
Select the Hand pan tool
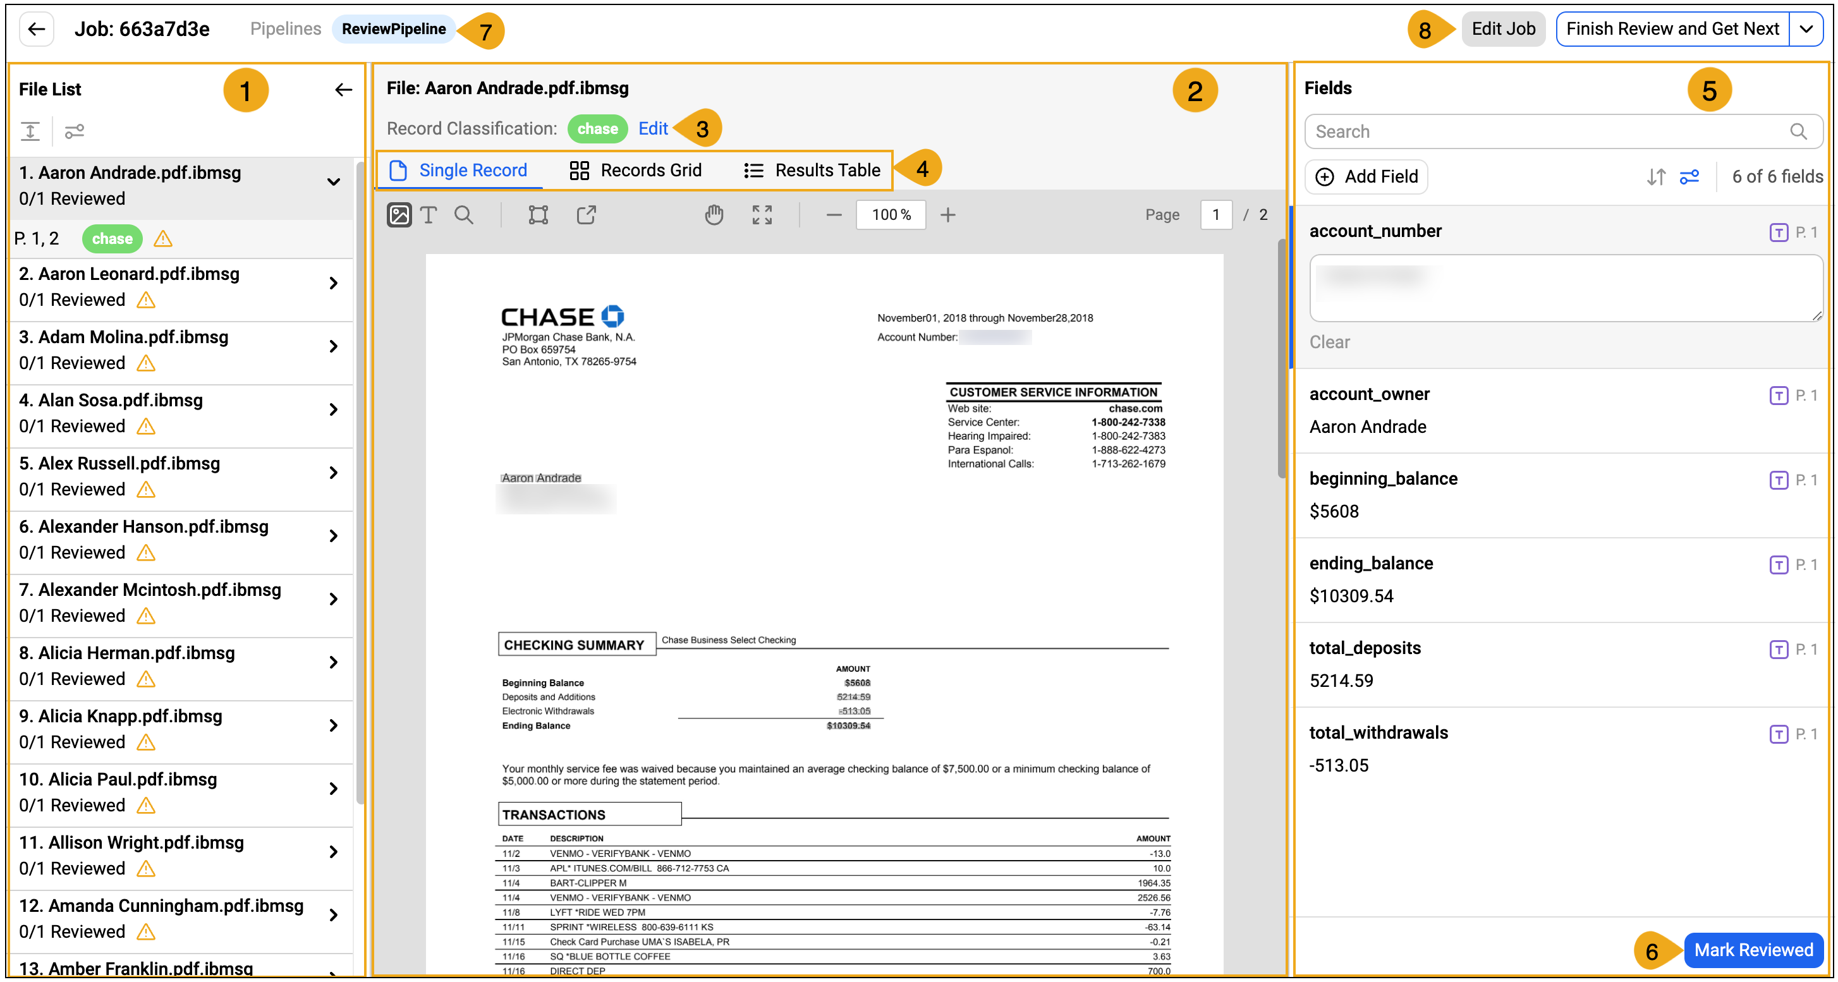714,214
